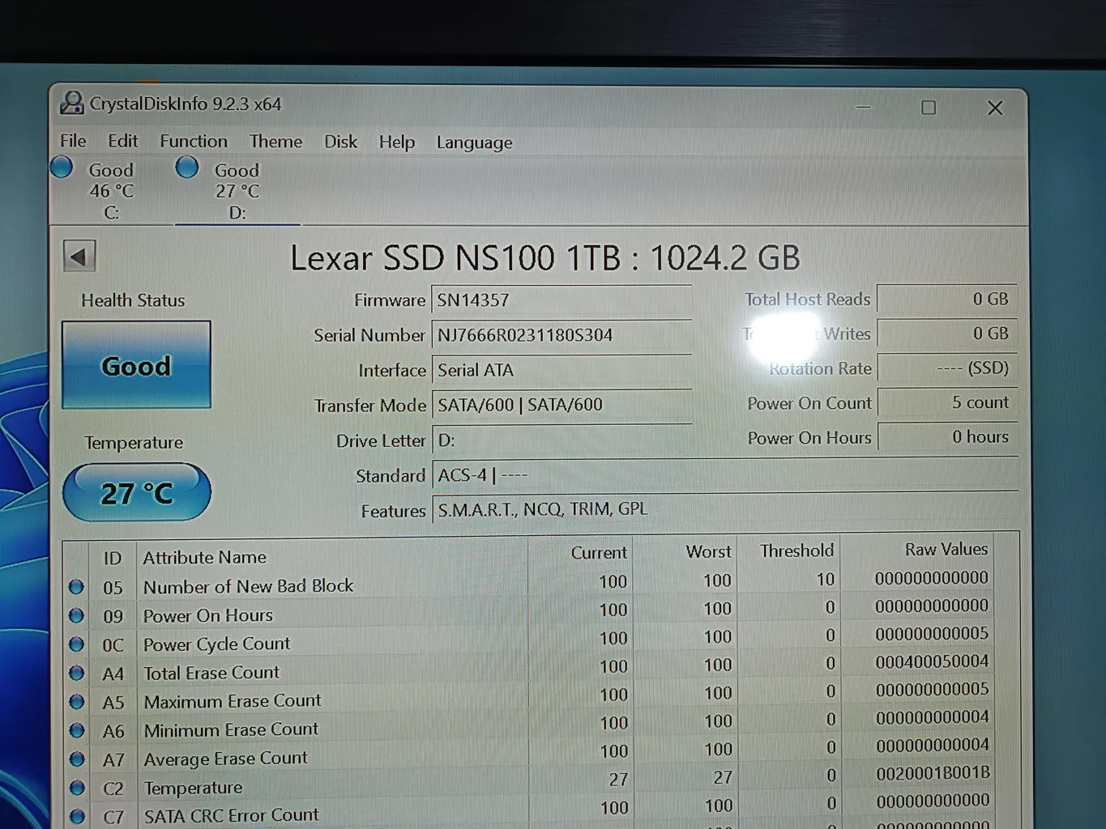Click the ID column header
1106x829 pixels.
pyautogui.click(x=112, y=558)
